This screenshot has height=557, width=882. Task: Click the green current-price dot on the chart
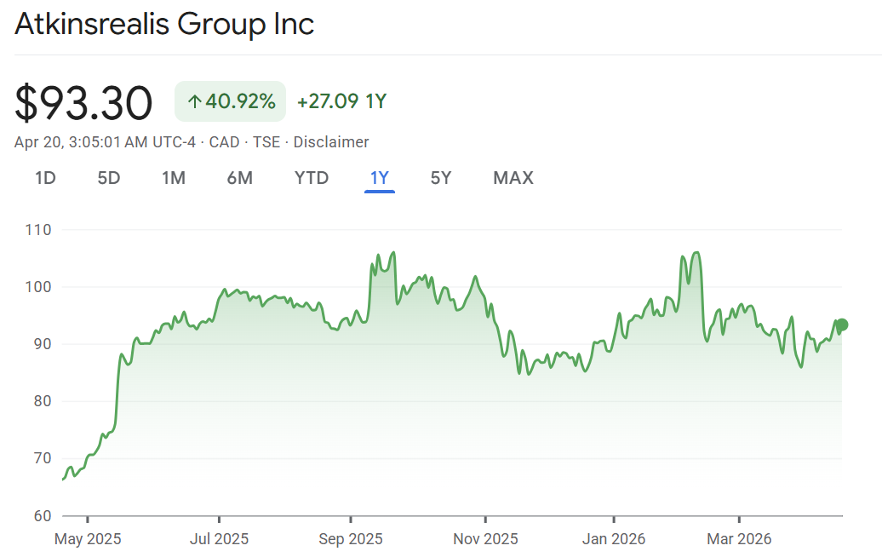pos(842,324)
